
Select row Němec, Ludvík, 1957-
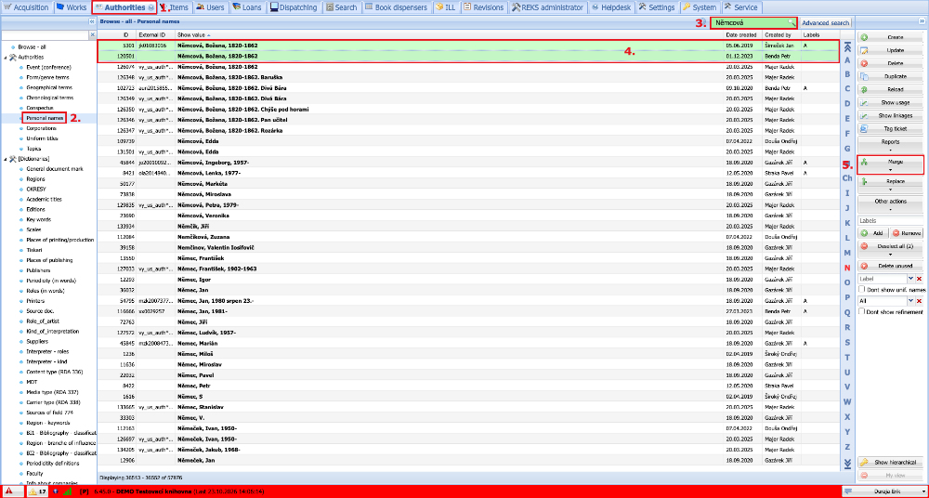click(468, 333)
